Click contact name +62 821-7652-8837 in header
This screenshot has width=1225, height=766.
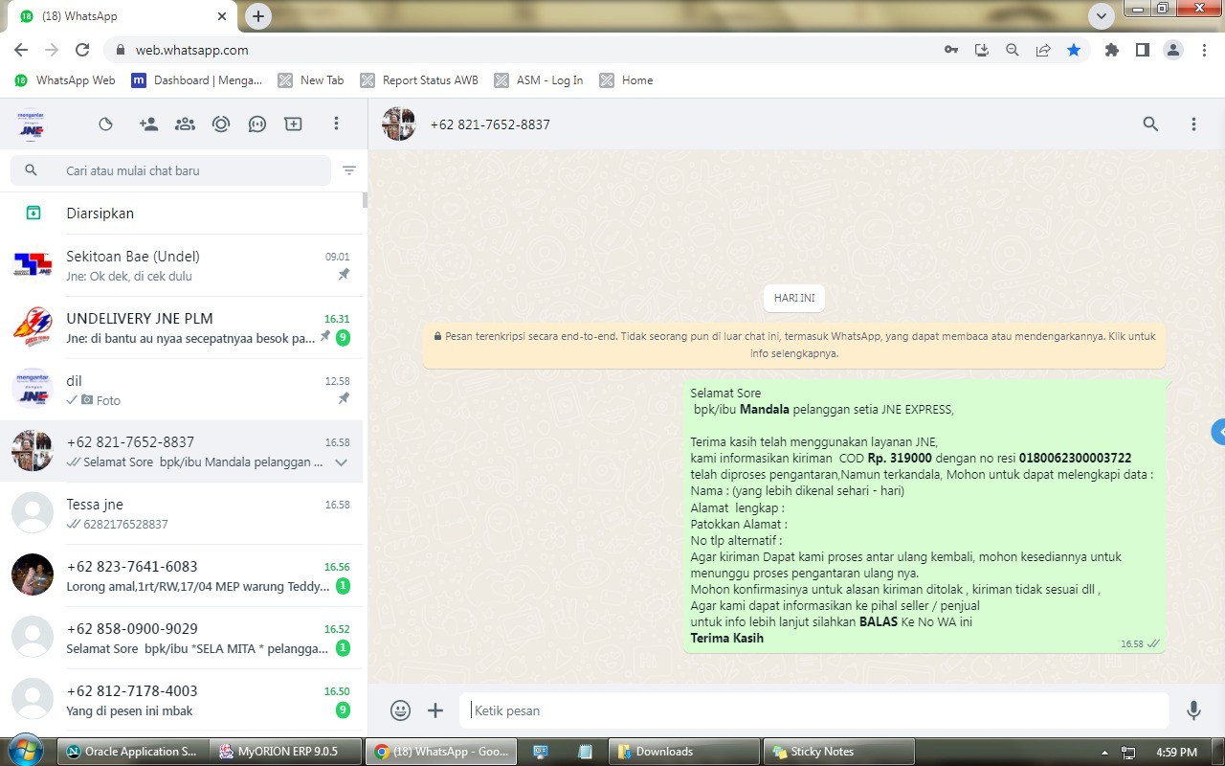pos(490,124)
